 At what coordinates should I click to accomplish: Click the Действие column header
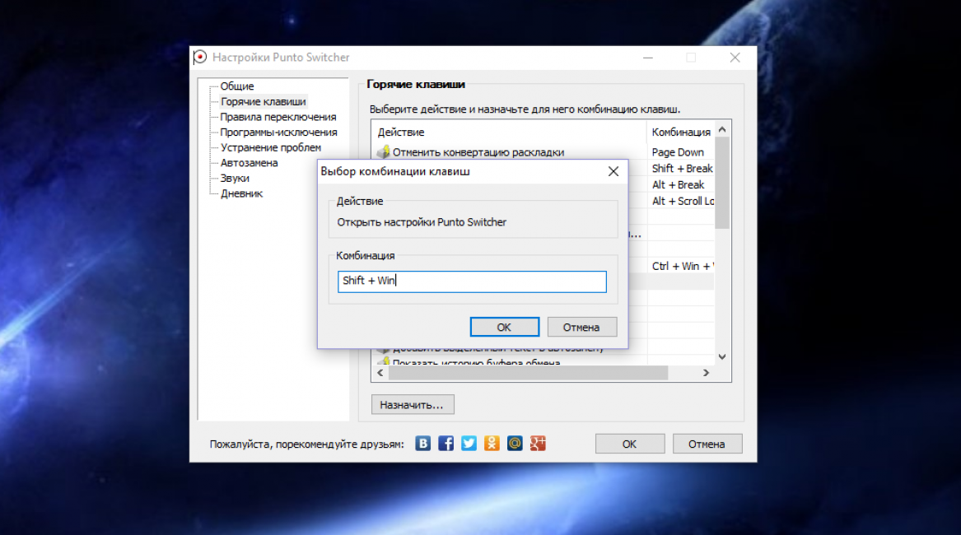509,133
